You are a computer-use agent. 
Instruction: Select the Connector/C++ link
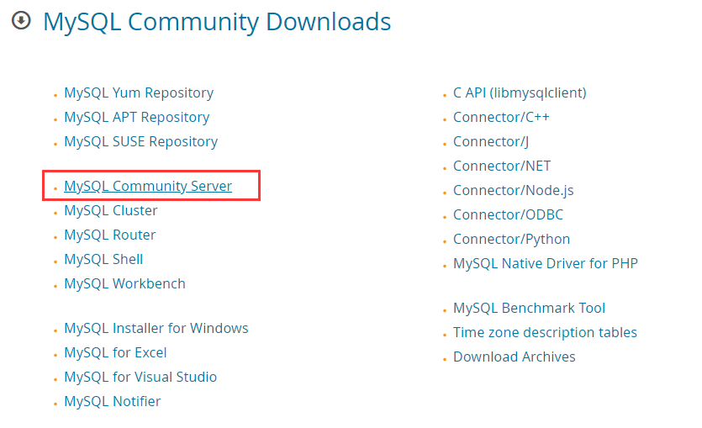(x=501, y=117)
